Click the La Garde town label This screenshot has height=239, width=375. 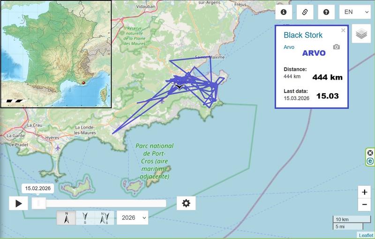[16, 136]
